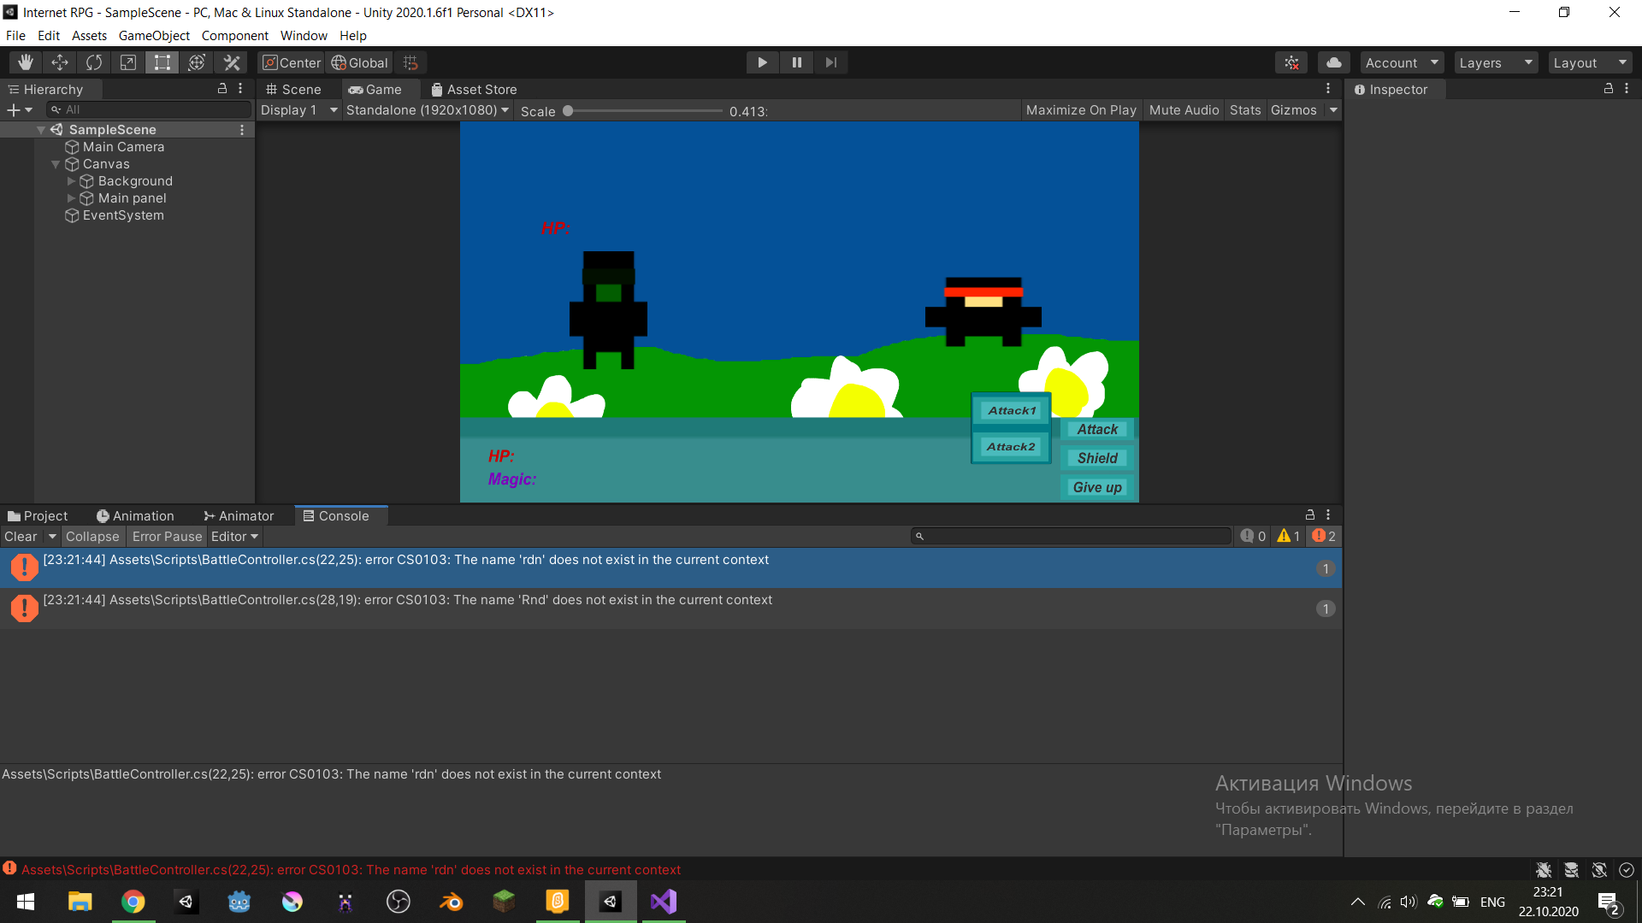Open the Animator tab

239,516
